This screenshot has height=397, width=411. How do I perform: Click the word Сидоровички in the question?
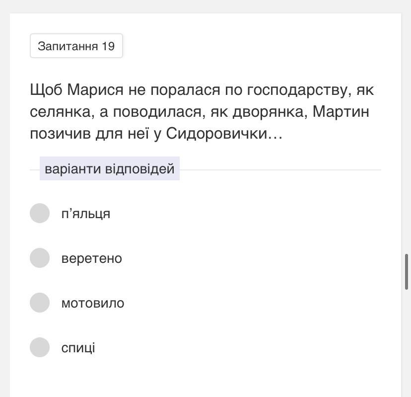click(216, 134)
